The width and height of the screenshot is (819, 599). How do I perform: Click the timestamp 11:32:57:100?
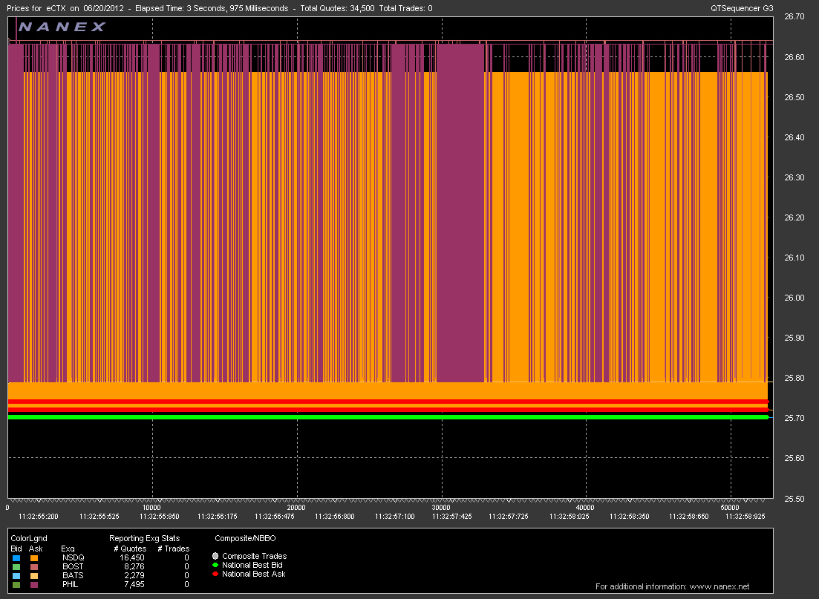pos(395,517)
